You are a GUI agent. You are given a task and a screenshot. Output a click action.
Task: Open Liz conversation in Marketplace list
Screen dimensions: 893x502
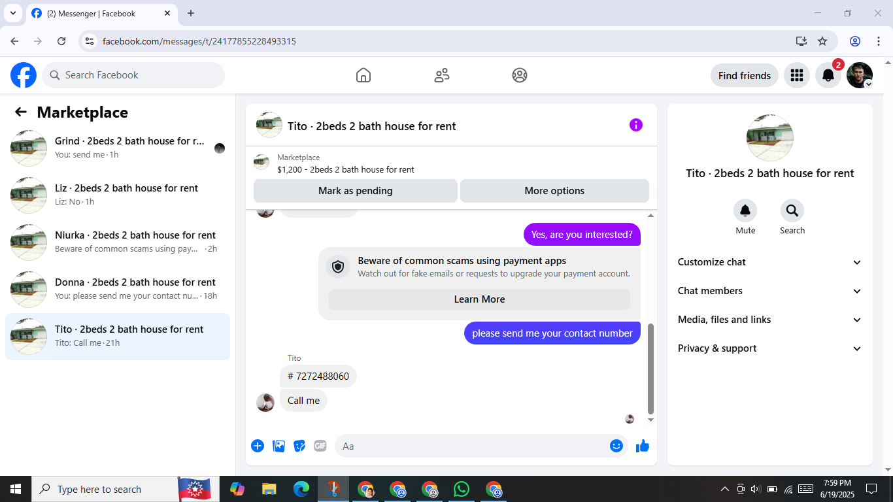[118, 195]
